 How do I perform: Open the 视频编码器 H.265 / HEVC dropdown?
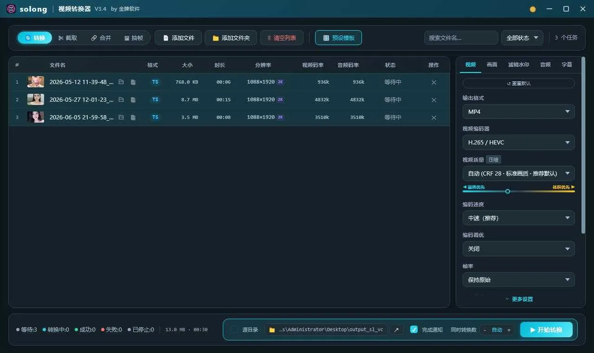point(519,142)
